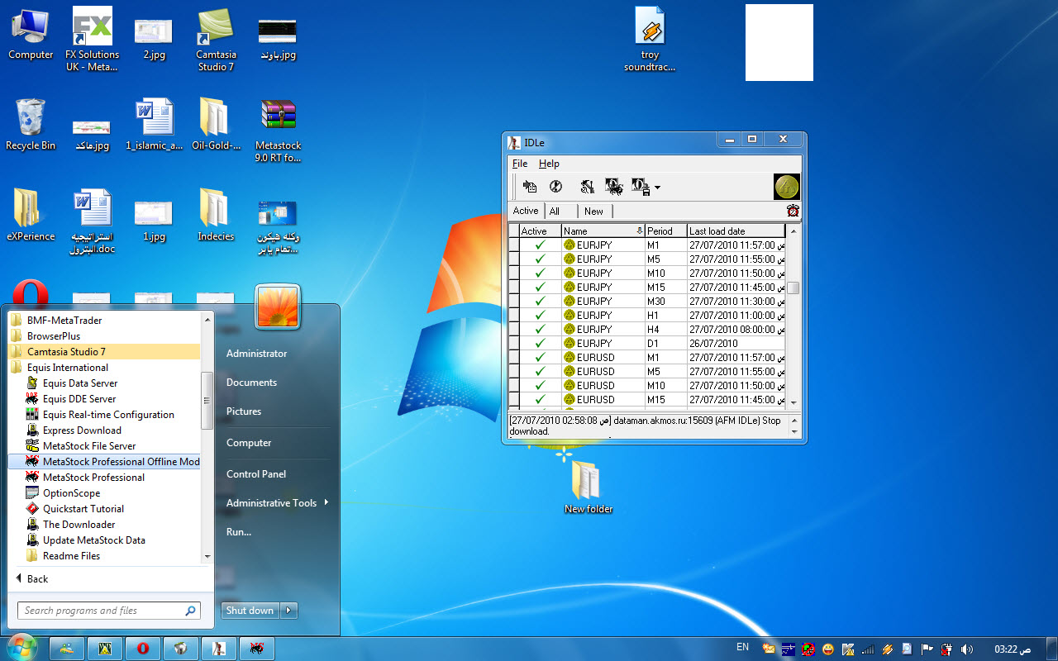Open Pictures from Start menu
Screen dimensions: 1058x661
[244, 411]
